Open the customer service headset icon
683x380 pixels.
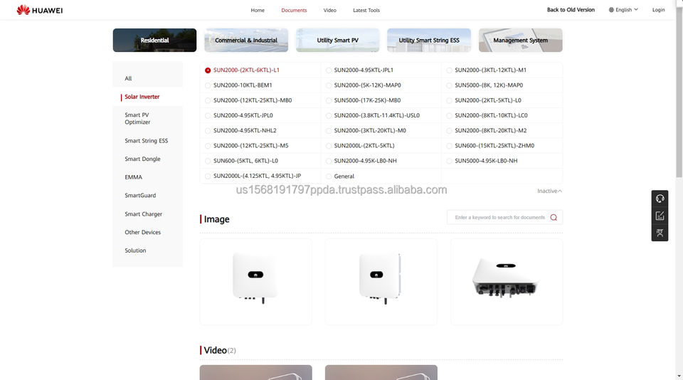pyautogui.click(x=660, y=199)
